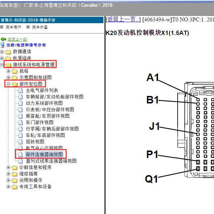This screenshot has width=214, height=214.
Task: Click the 示意图和布线图 folder icon
Action: point(15,78)
